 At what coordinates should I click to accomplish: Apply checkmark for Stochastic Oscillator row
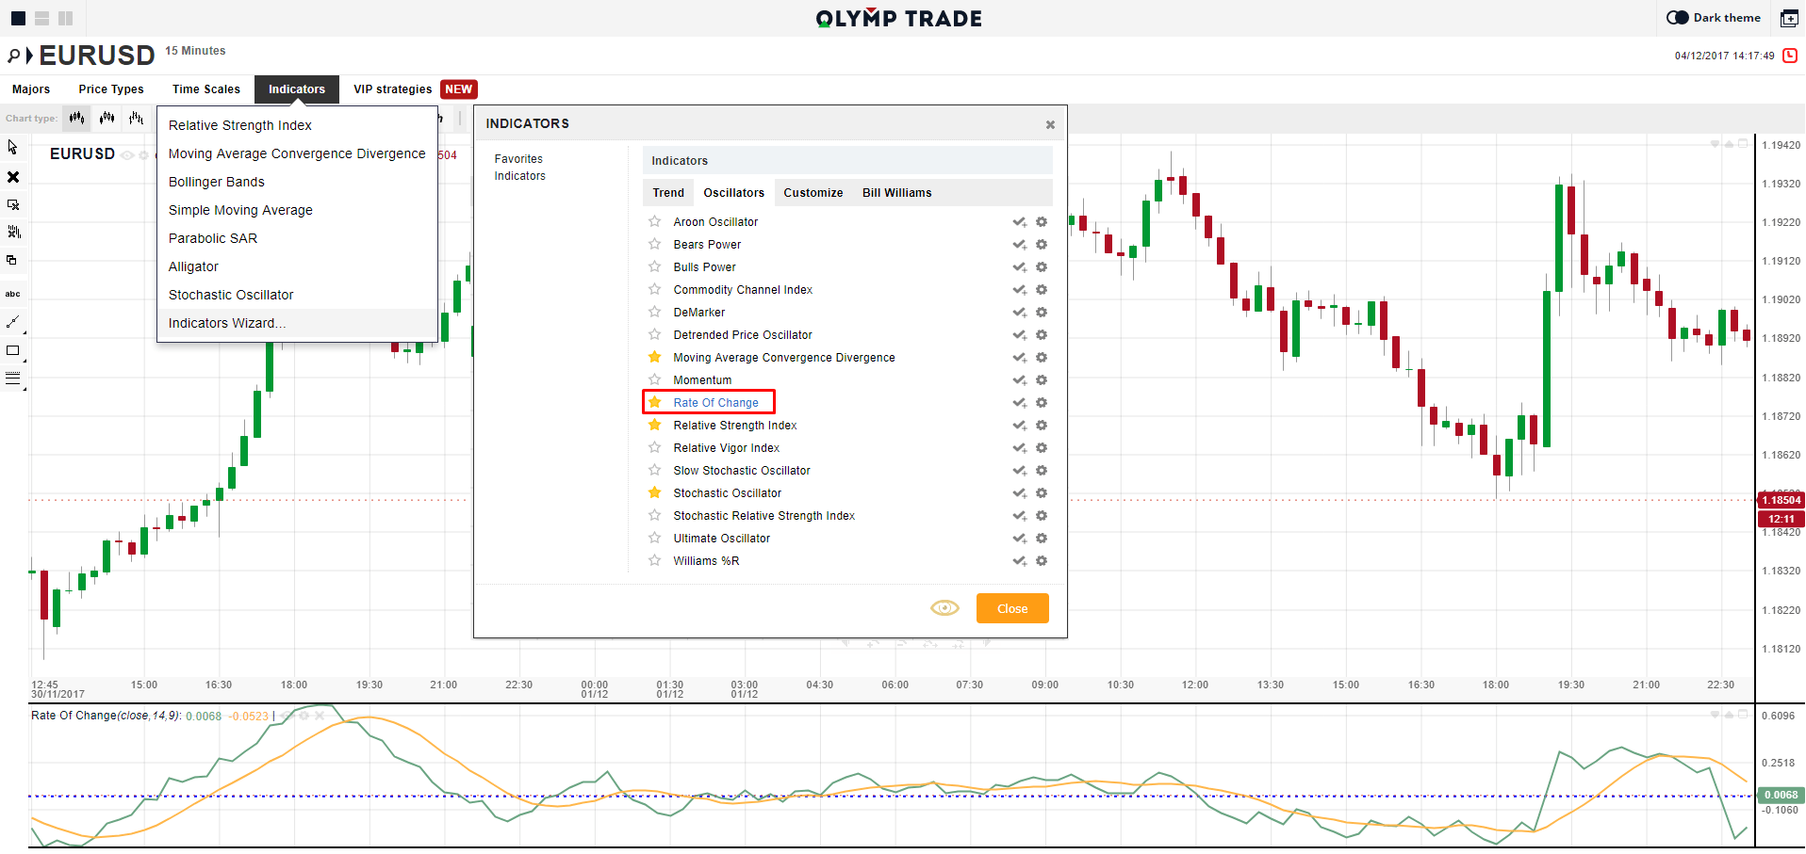1020,493
